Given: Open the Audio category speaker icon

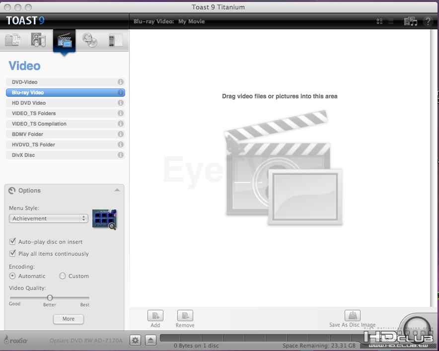Looking at the screenshot, I should (x=38, y=40).
